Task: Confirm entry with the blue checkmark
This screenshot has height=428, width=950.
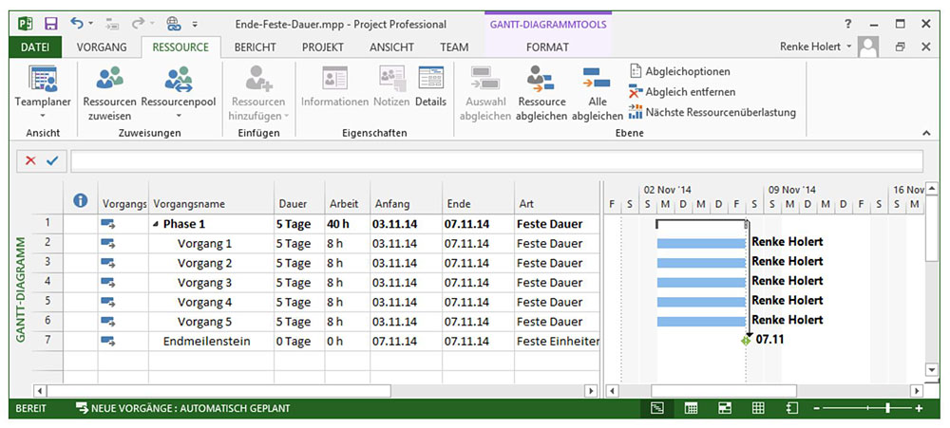Action: point(52,161)
